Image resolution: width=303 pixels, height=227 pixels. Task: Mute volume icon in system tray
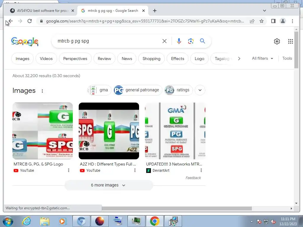pyautogui.click(x=273, y=222)
